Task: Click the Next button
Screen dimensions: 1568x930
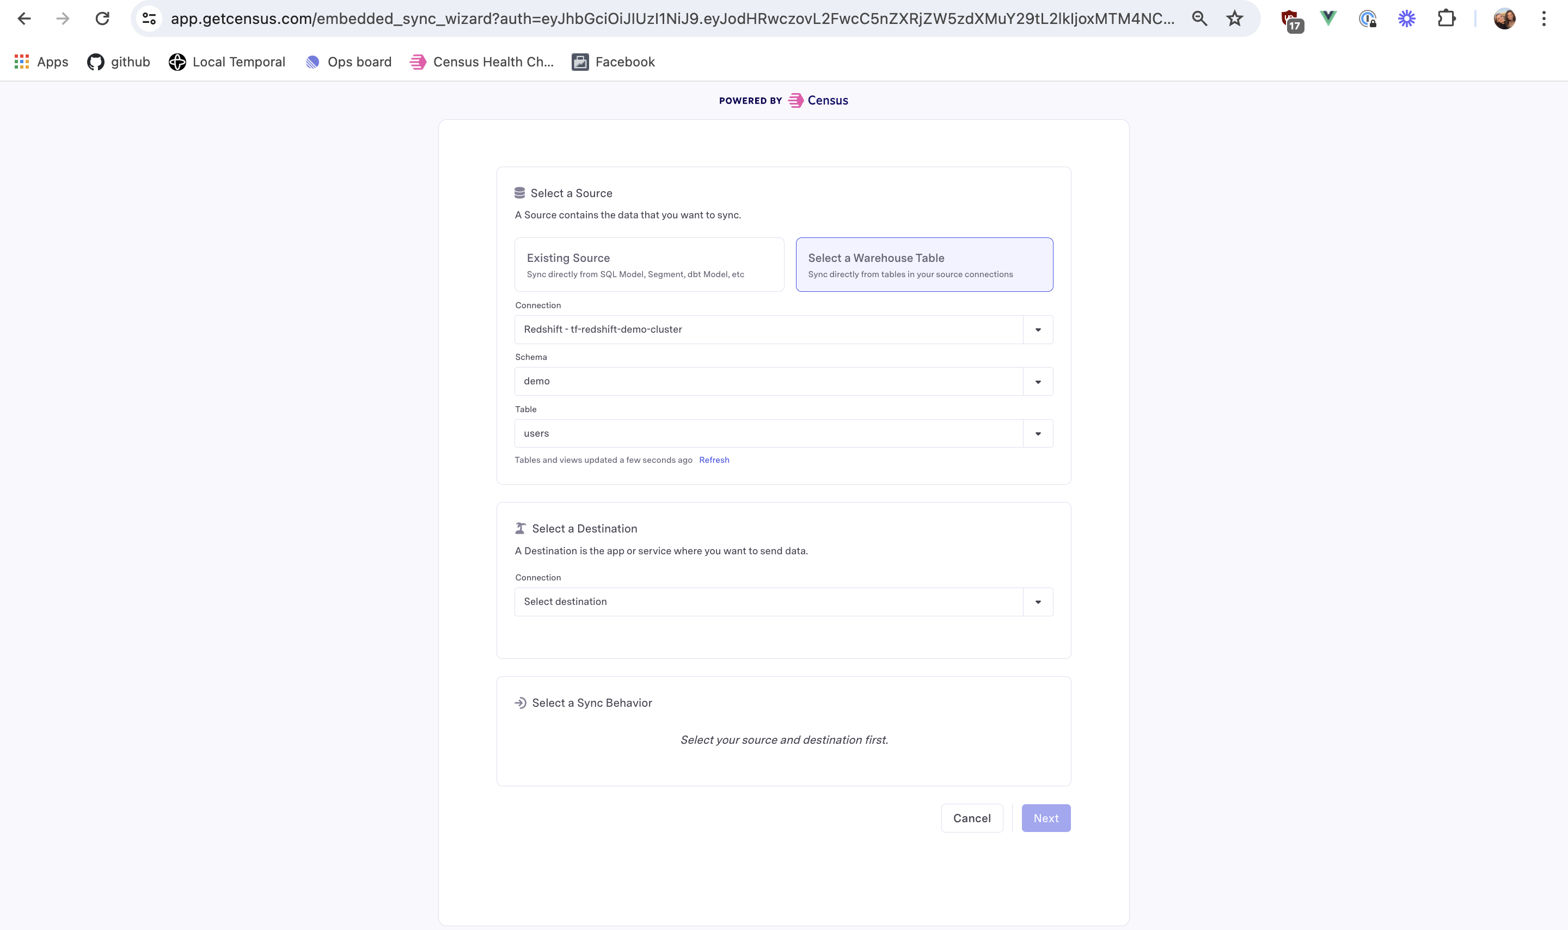Action: 1045,818
